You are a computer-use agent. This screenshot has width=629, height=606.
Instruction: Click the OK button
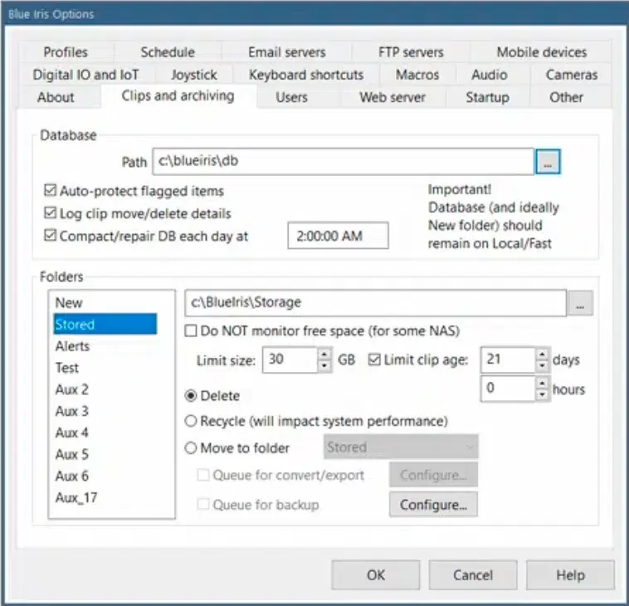pyautogui.click(x=375, y=574)
